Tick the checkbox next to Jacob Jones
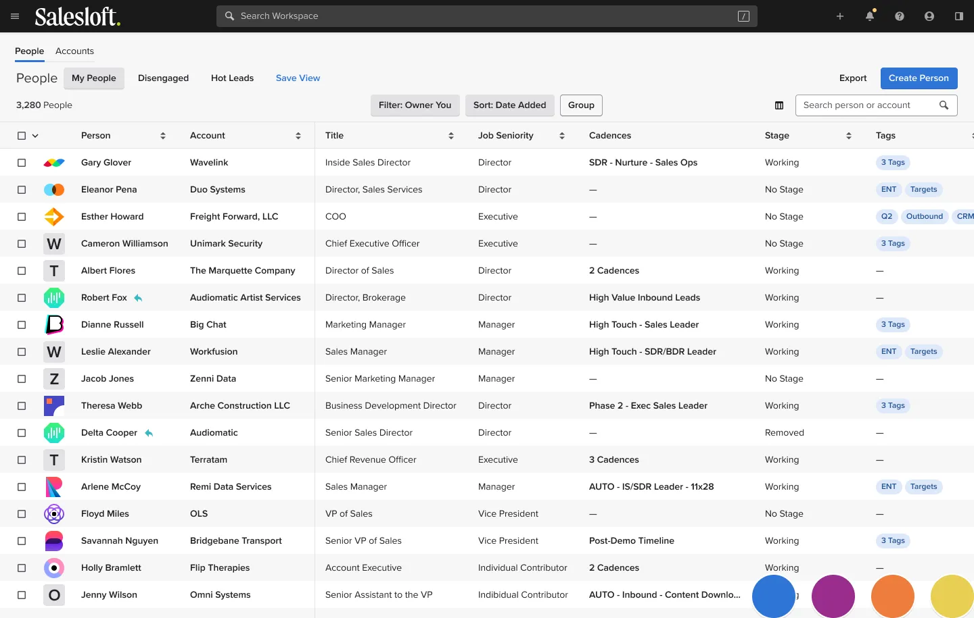 coord(22,379)
